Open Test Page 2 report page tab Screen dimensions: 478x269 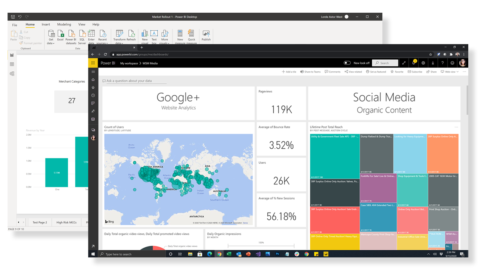point(40,222)
